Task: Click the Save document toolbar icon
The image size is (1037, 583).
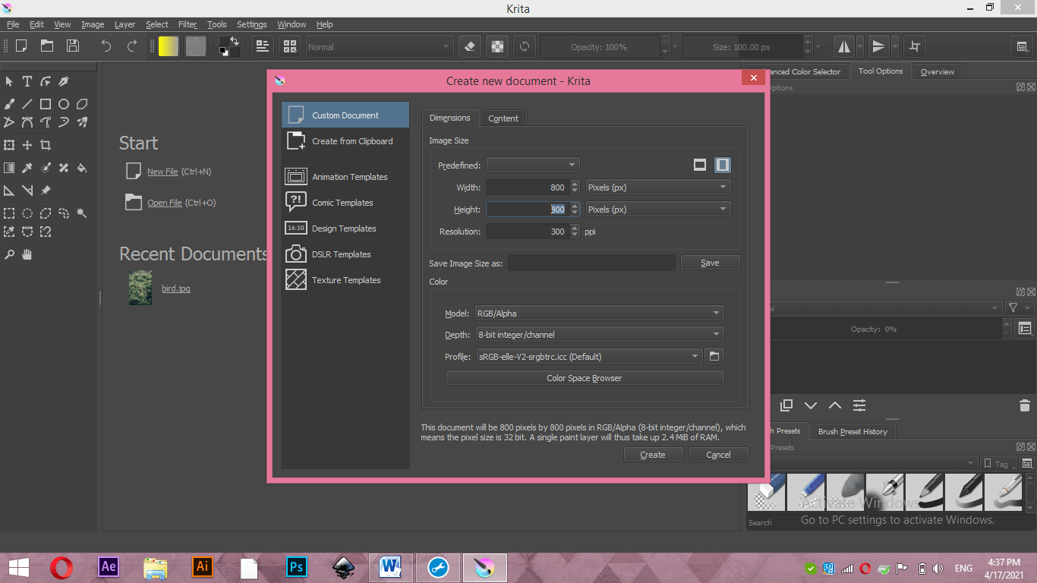Action: click(x=72, y=46)
